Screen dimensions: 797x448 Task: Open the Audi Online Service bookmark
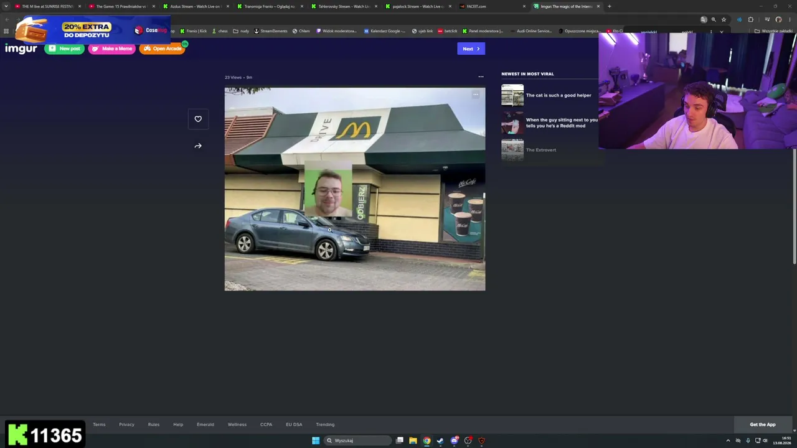531,31
